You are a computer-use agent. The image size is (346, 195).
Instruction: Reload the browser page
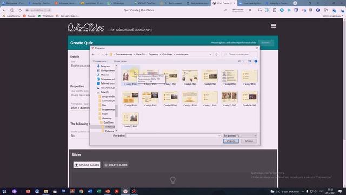[20, 10]
